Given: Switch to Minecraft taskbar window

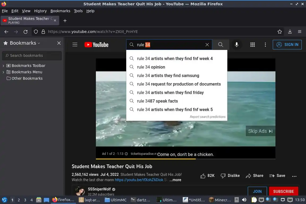Looking at the screenshot, I should 220,200.
